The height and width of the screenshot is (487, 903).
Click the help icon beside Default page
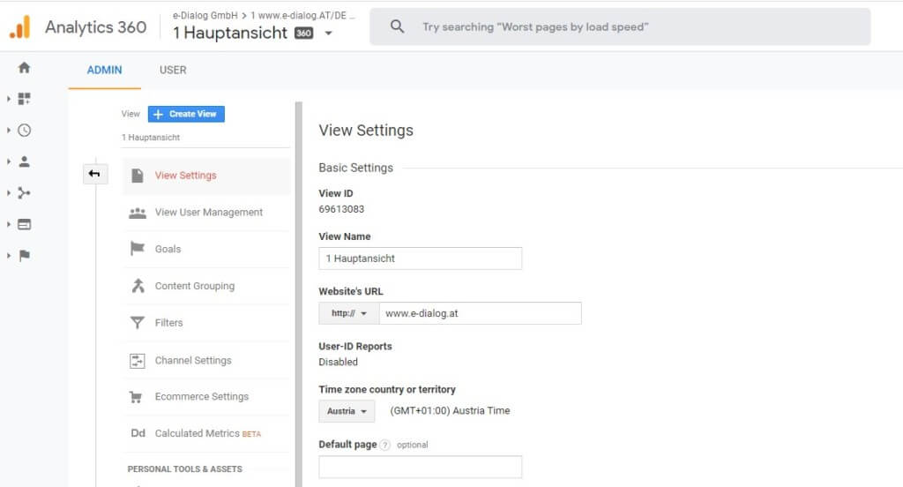[x=384, y=445]
